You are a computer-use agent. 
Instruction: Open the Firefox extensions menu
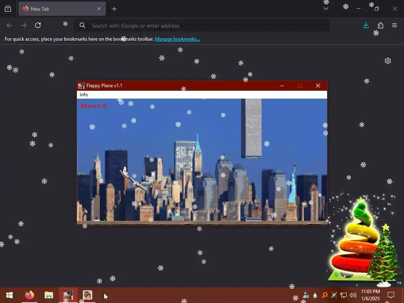(380, 25)
